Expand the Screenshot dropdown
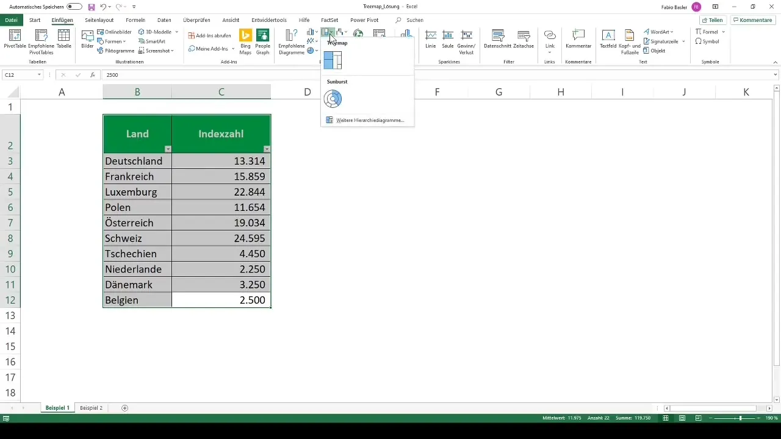This screenshot has height=439, width=781. [x=172, y=51]
